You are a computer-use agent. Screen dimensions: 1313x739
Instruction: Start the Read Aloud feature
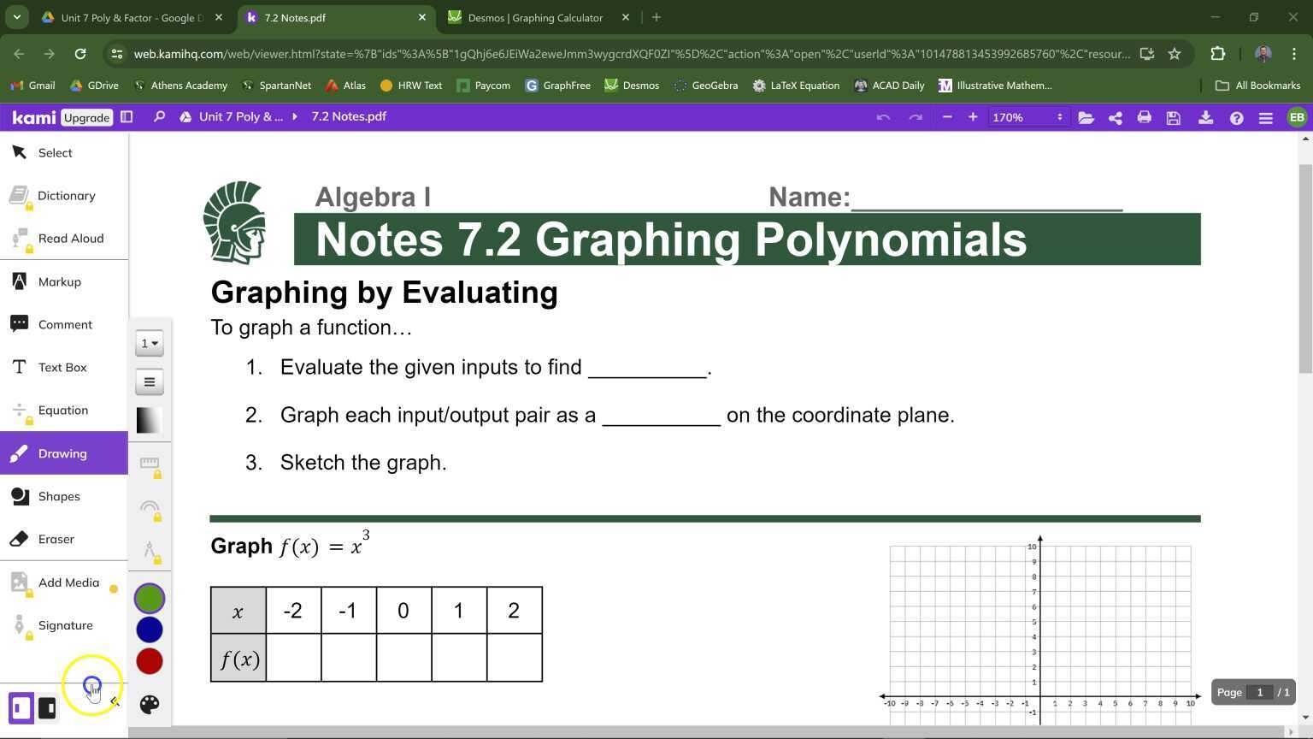pyautogui.click(x=71, y=238)
